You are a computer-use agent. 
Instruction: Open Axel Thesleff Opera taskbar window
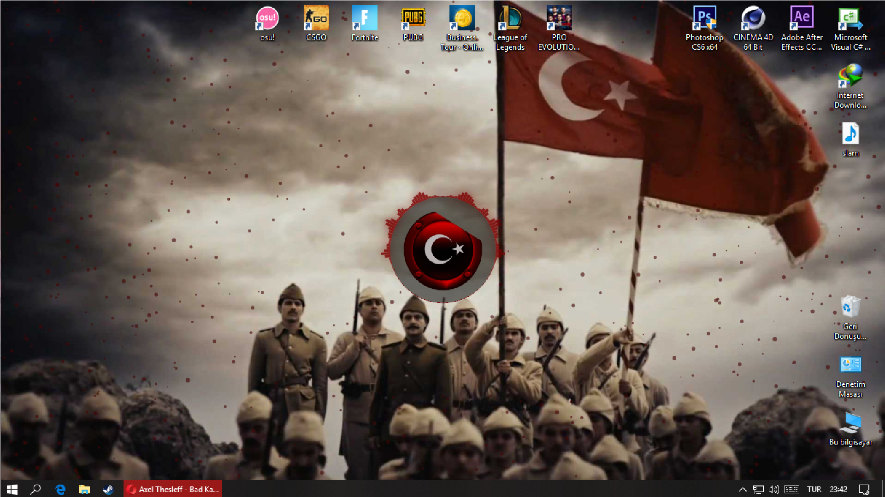[x=173, y=489]
